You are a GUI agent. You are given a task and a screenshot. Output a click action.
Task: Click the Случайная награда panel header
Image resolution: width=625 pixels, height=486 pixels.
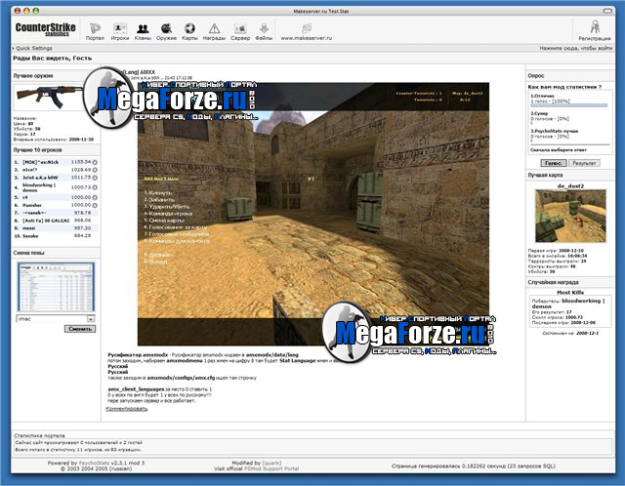click(x=553, y=282)
